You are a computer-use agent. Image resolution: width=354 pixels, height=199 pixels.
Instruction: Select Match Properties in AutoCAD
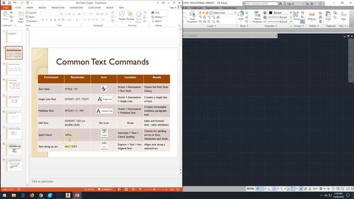point(257,17)
